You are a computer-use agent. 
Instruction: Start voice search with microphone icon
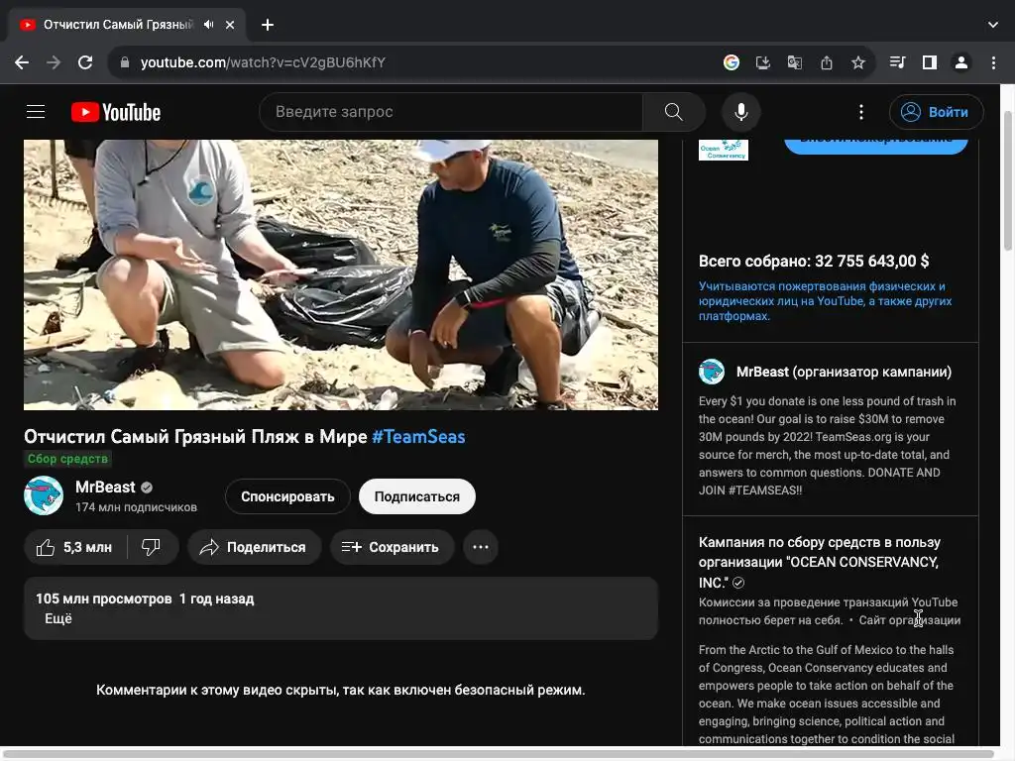point(741,112)
